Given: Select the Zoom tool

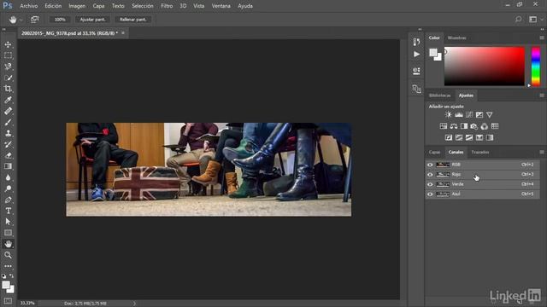Looking at the screenshot, I should click(x=8, y=255).
